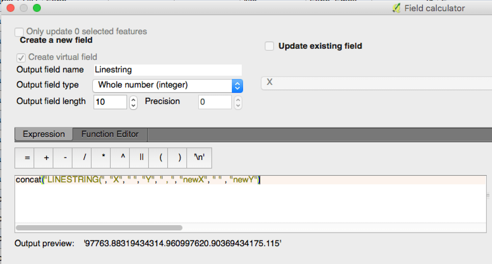The image size is (492, 264).
Task: Toggle Only update 0 selected features checkbox
Action: tap(19, 32)
